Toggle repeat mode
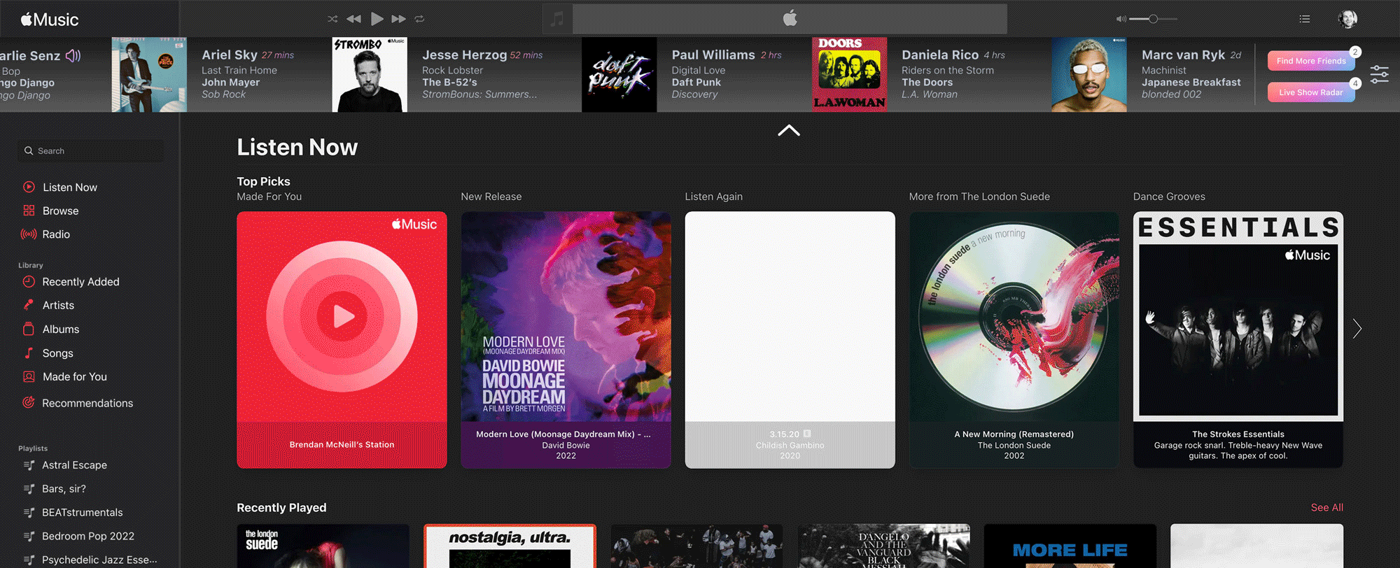Image resolution: width=1400 pixels, height=568 pixels. click(419, 19)
